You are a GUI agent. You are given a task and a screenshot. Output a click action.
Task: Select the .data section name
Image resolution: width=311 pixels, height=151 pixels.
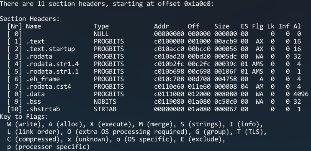coord(35,94)
